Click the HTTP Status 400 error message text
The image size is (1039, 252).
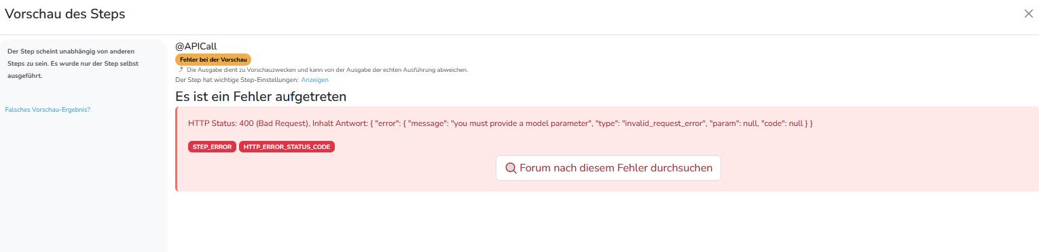(500, 123)
